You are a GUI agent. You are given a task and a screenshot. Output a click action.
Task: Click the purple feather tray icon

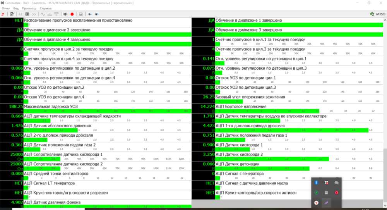pos(326,203)
